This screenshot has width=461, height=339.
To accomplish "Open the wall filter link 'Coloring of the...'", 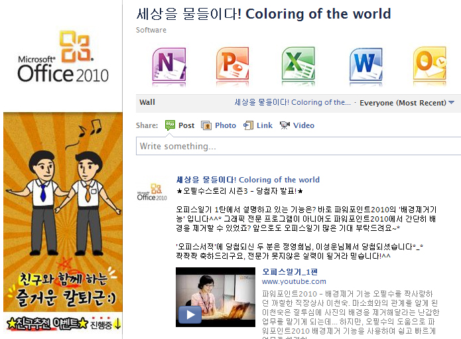I will (293, 102).
